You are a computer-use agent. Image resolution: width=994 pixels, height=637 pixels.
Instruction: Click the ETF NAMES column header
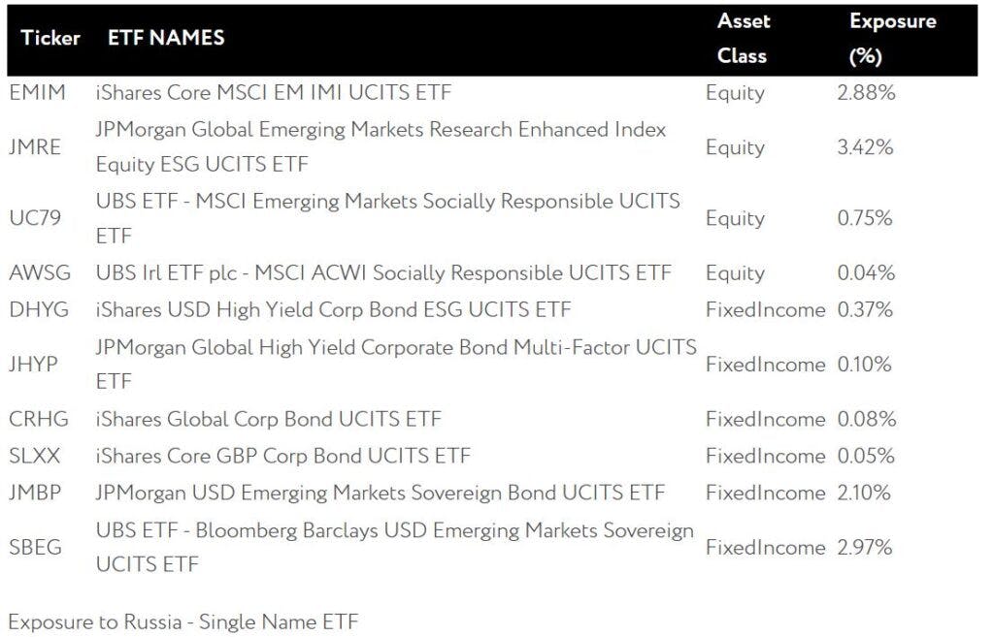click(x=166, y=38)
